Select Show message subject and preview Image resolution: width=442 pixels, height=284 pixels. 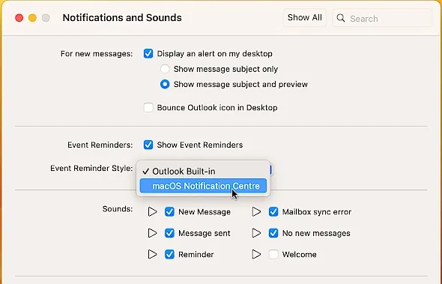tap(165, 85)
